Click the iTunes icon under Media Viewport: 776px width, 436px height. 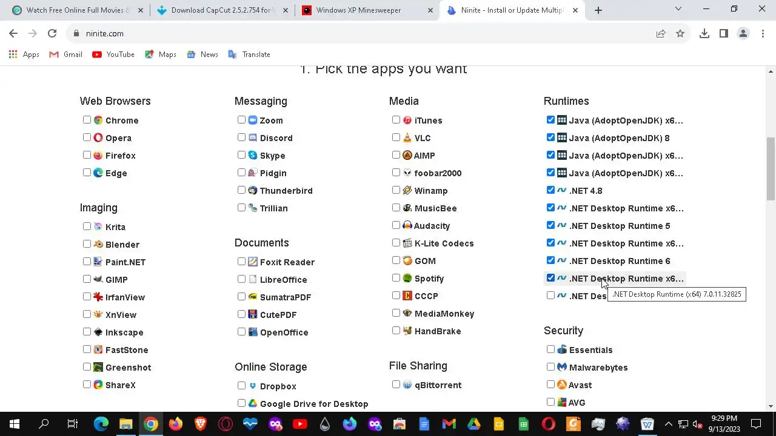407,120
